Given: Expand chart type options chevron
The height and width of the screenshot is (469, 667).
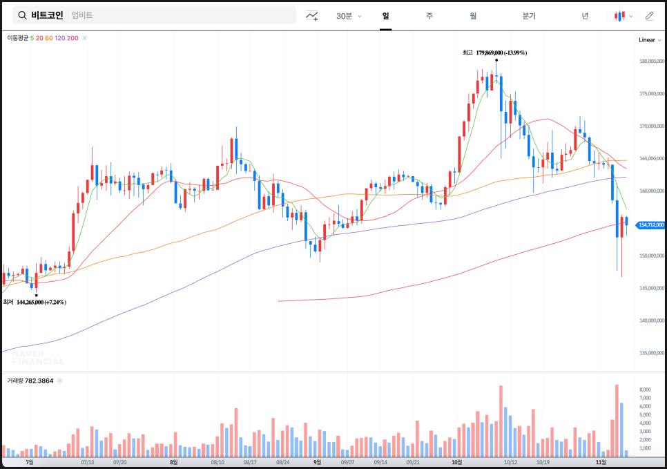Looking at the screenshot, I should click(x=631, y=16).
